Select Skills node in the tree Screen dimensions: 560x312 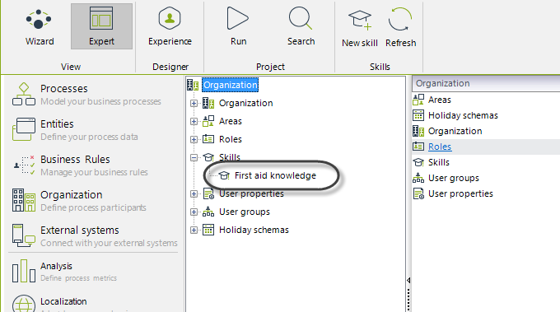click(229, 157)
